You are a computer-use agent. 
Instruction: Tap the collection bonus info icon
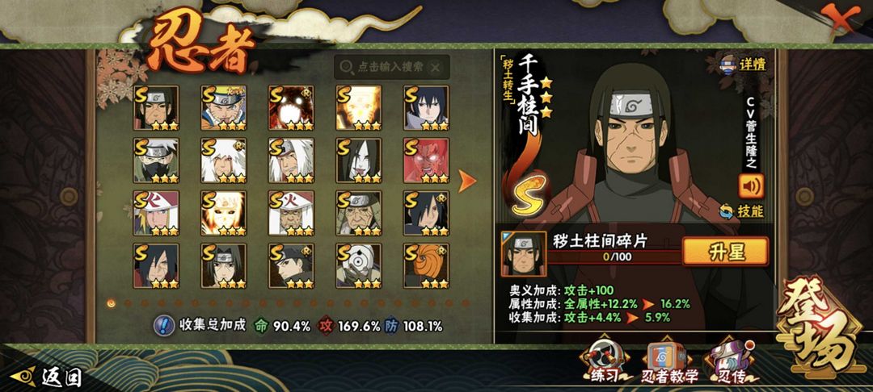pyautogui.click(x=163, y=326)
